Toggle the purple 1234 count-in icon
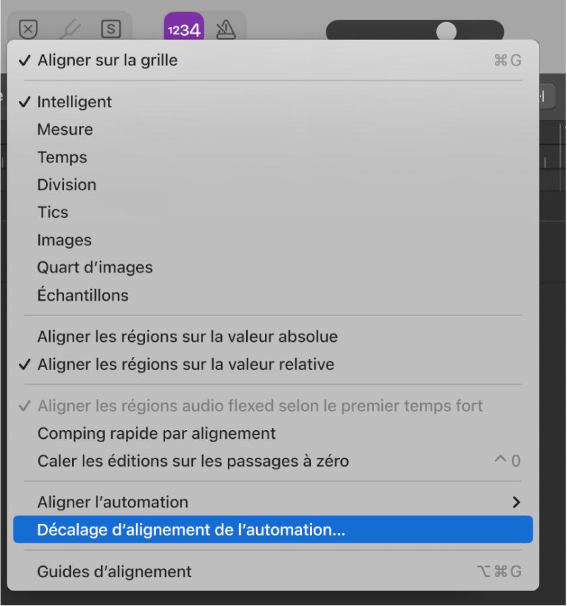Screen dimensions: 567x606 coord(183,30)
